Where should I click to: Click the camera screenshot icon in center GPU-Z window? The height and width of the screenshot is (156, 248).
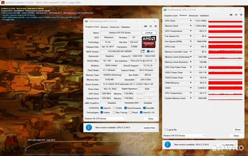[145, 26]
